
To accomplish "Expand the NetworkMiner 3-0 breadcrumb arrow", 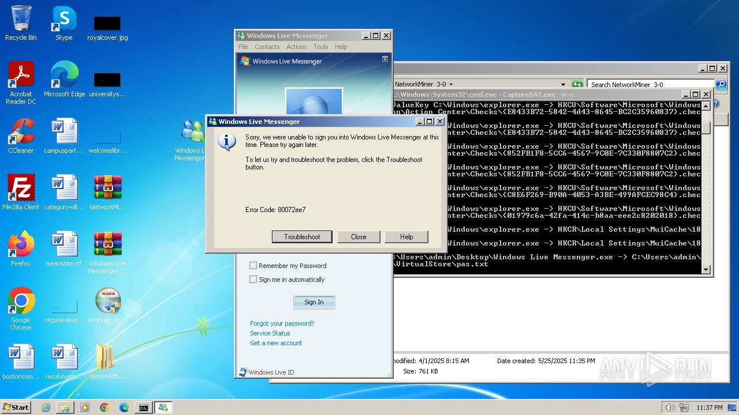I will click(451, 84).
